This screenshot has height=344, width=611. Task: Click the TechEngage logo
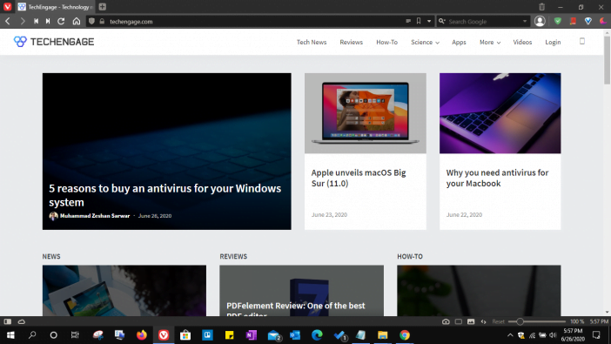54,42
